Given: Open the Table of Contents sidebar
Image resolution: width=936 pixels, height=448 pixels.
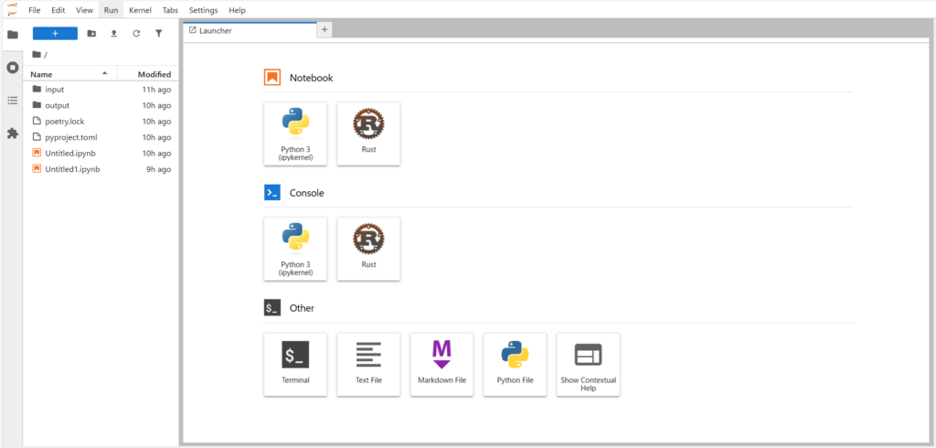Looking at the screenshot, I should (x=12, y=101).
